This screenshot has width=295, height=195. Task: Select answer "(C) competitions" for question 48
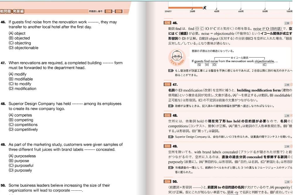pyautogui.click(x=23, y=125)
